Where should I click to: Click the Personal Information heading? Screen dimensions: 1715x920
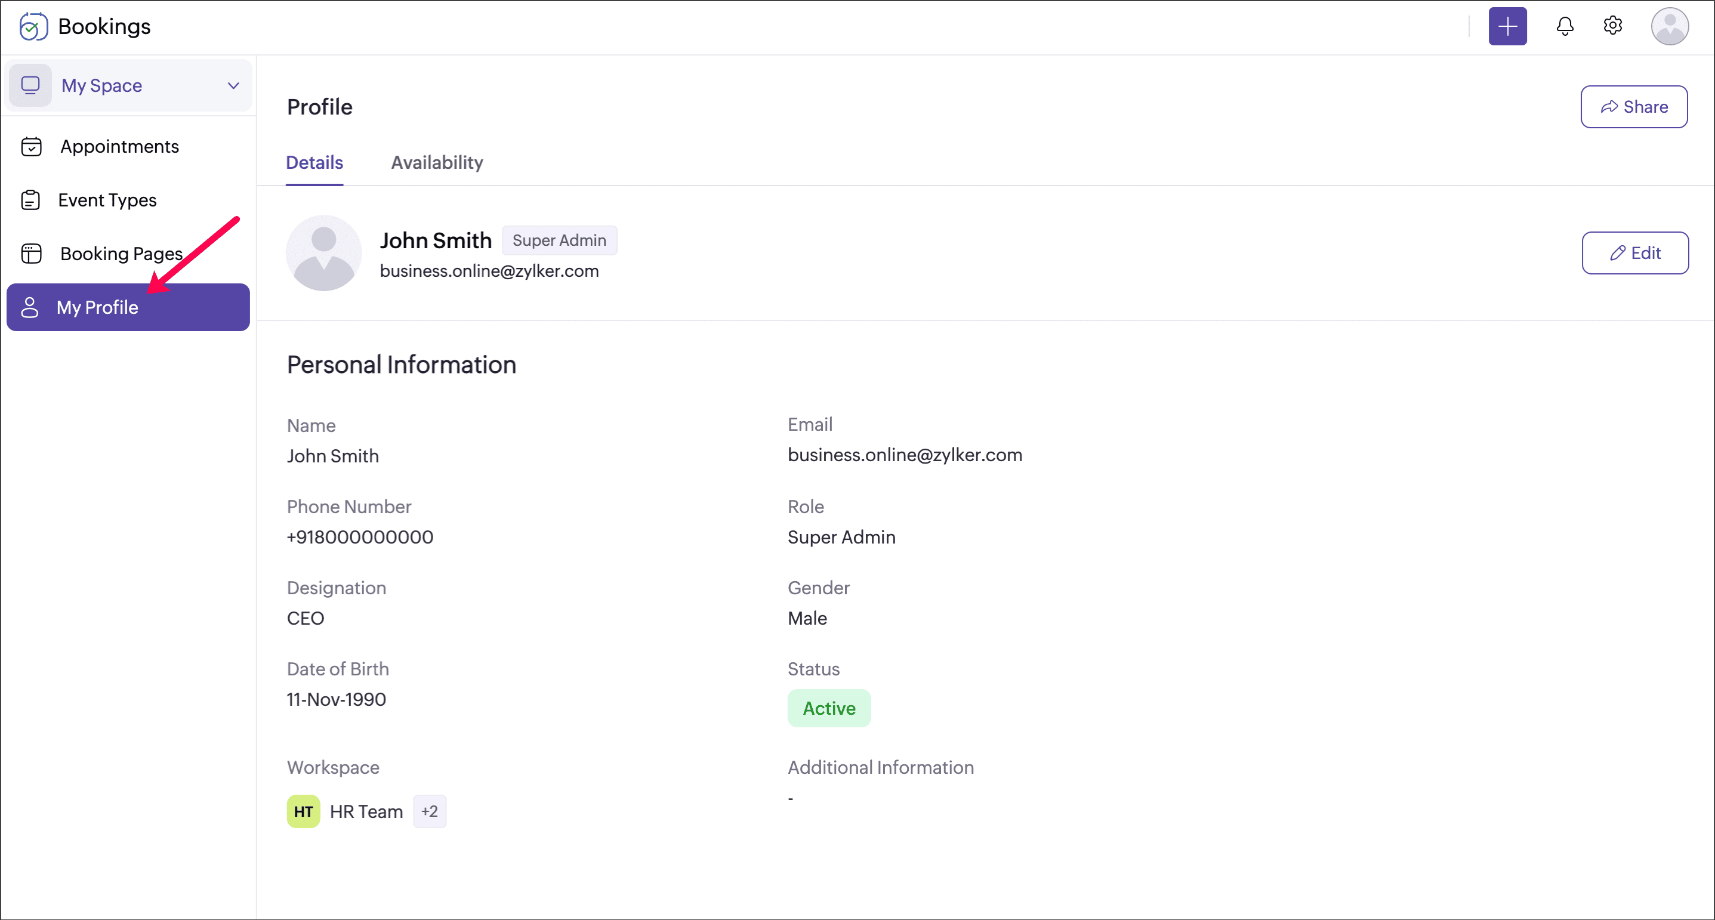tap(402, 365)
